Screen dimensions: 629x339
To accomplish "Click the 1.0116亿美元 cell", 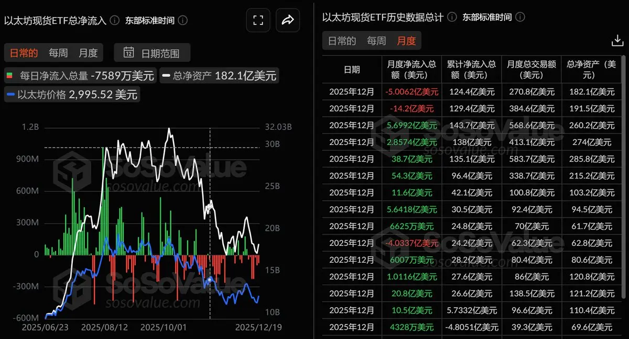I will [411, 277].
